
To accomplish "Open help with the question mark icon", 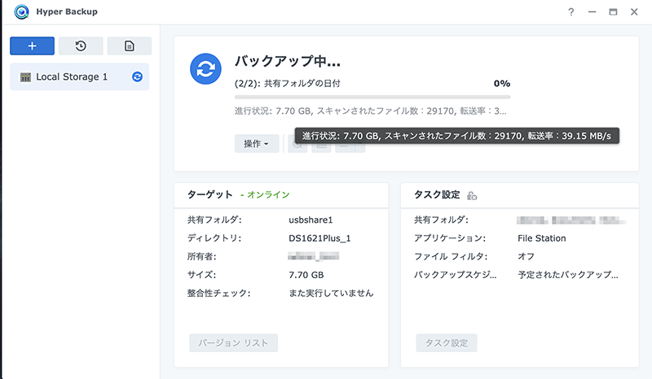I will point(571,11).
